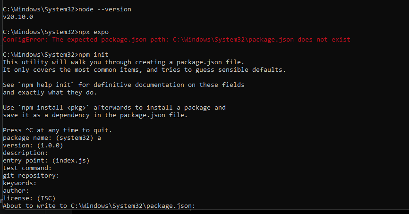Click the v20.10.0 version output
Image resolution: width=409 pixels, height=214 pixels.
point(18,17)
